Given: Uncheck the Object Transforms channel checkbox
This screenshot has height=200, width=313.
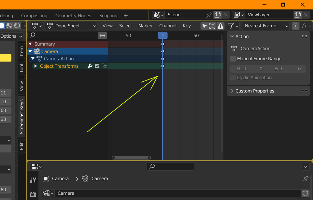Looking at the screenshot, I should pyautogui.click(x=97, y=66).
